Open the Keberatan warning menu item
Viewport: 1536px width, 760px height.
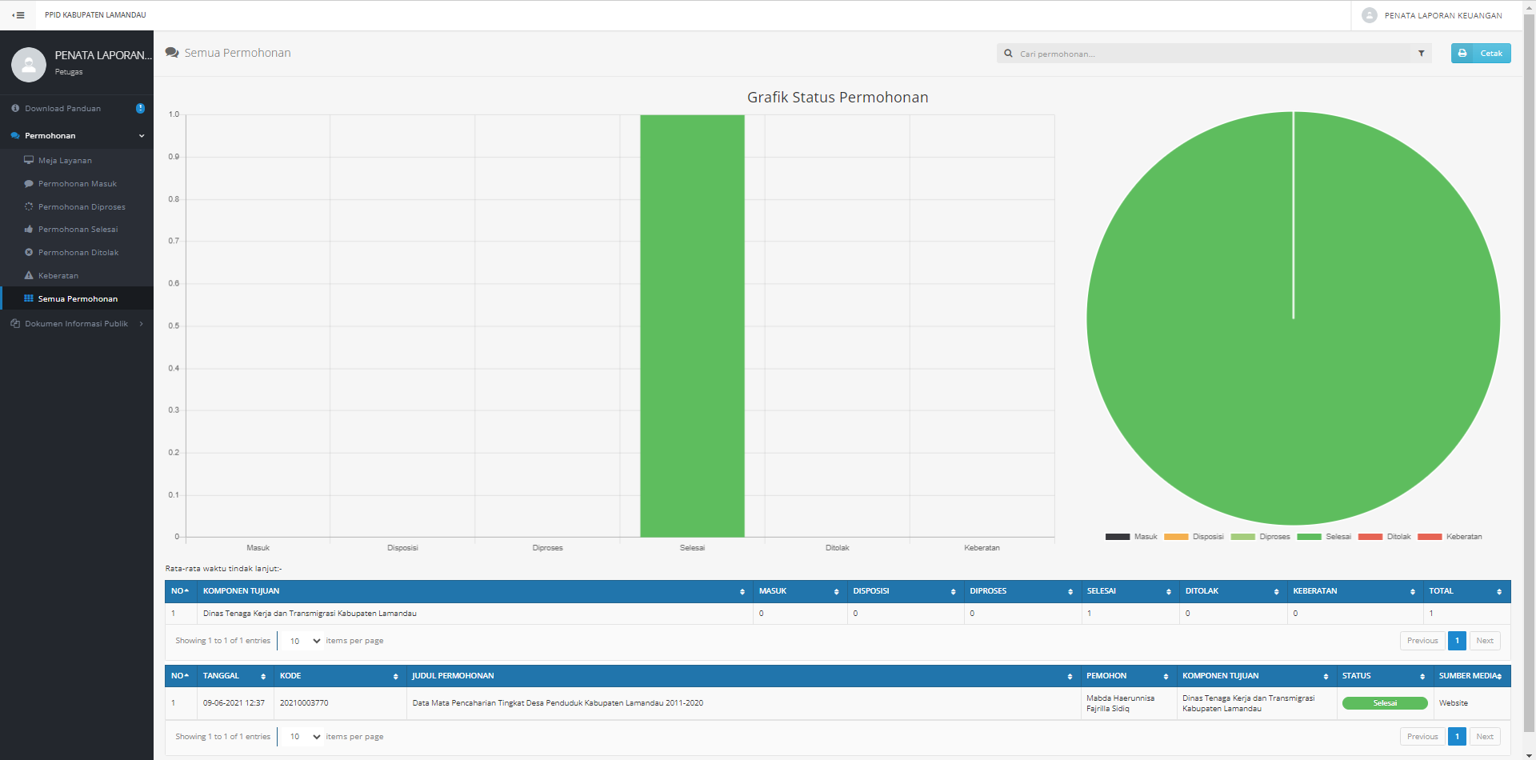tap(58, 276)
